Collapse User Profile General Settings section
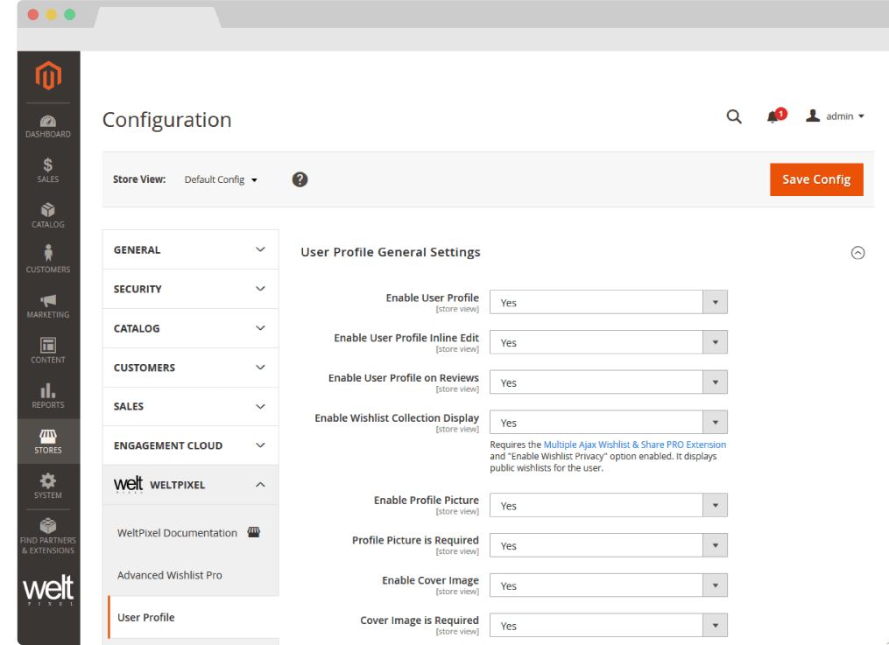 (x=857, y=253)
